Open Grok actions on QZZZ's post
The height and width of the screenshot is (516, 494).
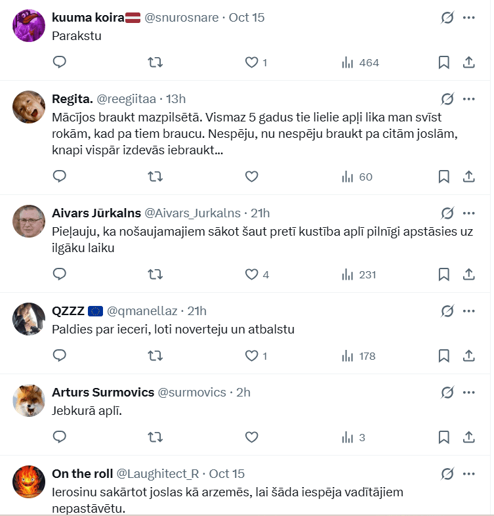coord(447,311)
